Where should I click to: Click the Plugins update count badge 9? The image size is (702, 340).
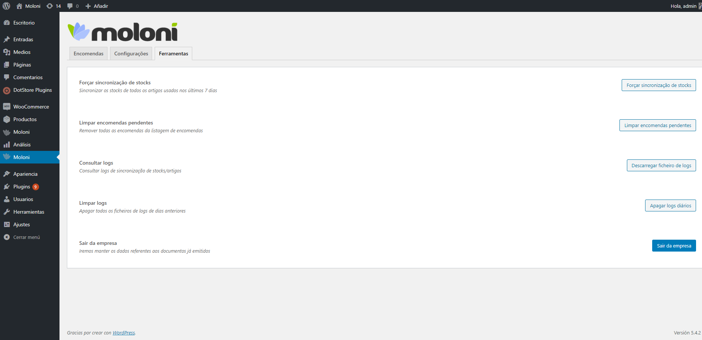click(36, 187)
